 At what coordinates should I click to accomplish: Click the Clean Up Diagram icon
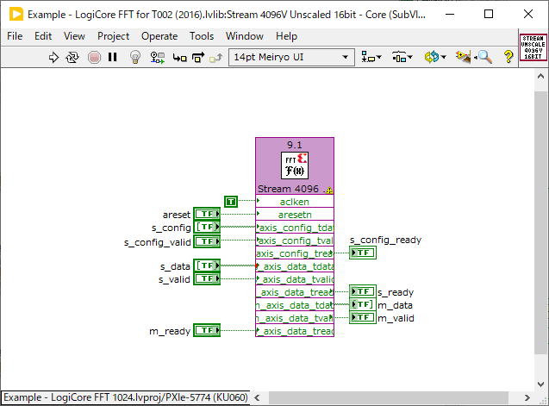[x=463, y=57]
